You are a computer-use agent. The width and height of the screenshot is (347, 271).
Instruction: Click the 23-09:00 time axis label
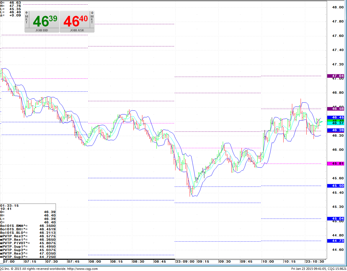click(x=185, y=261)
